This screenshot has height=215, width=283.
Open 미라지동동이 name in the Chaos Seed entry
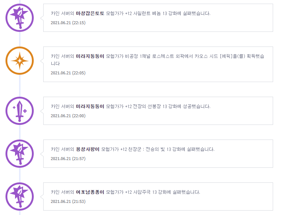(90, 56)
